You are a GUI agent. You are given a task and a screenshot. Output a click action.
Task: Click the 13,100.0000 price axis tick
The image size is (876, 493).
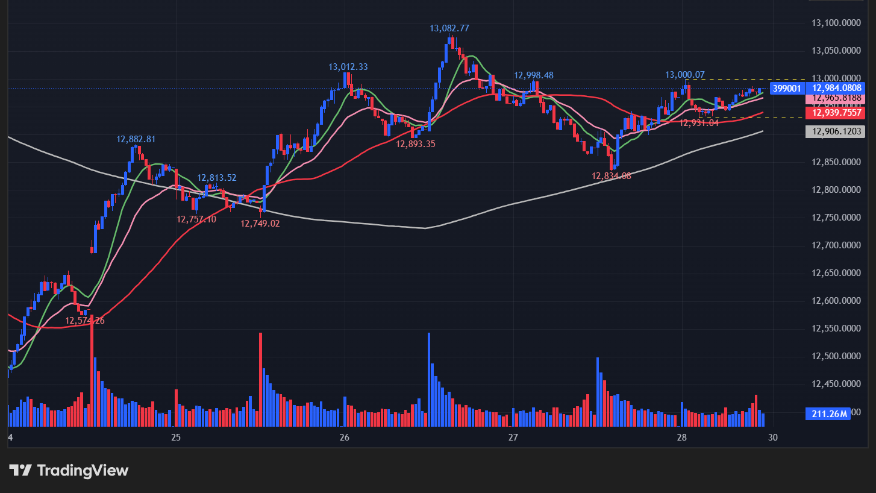pos(837,23)
